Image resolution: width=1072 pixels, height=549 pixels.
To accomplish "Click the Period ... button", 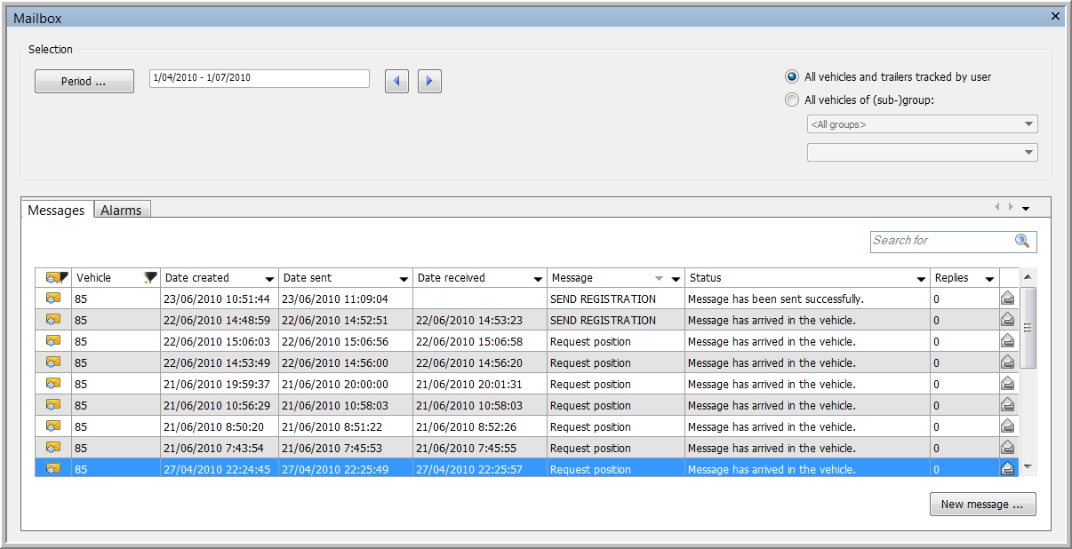I will (x=84, y=82).
